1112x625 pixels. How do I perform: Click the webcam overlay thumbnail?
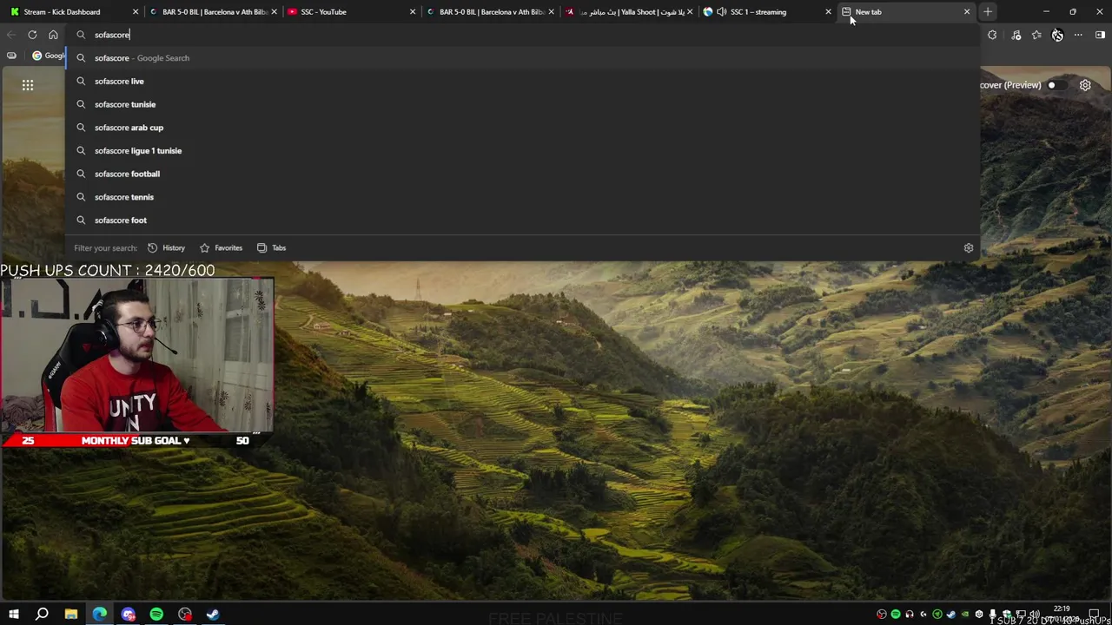click(x=137, y=355)
